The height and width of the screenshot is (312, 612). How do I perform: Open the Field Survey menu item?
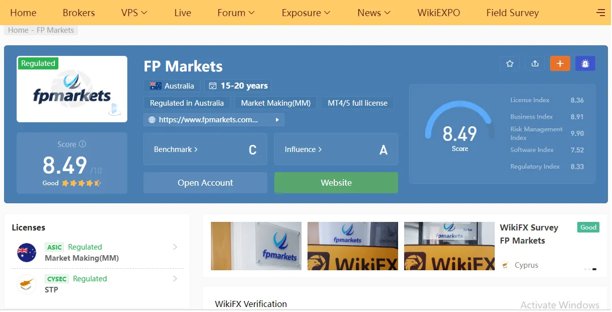[x=512, y=13]
